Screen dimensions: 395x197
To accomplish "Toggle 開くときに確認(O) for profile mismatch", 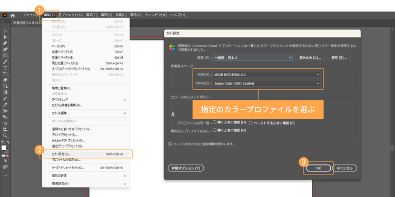I will [x=215, y=122].
